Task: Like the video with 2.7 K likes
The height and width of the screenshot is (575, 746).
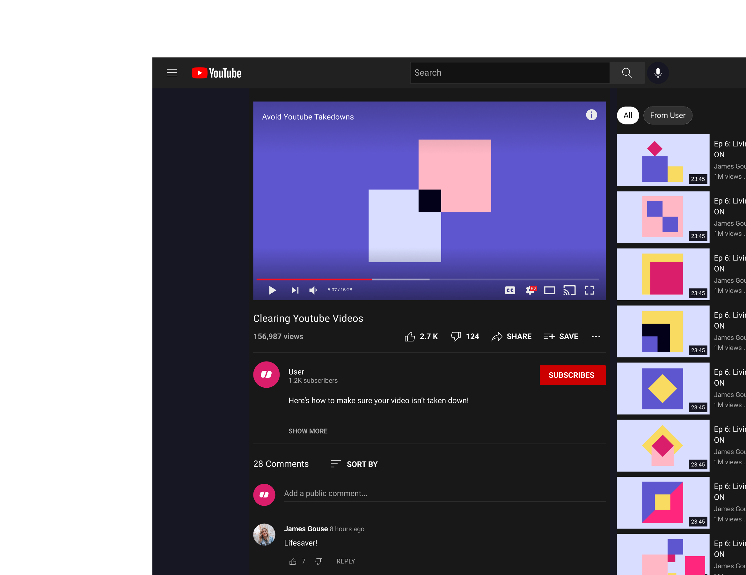Action: [x=421, y=336]
